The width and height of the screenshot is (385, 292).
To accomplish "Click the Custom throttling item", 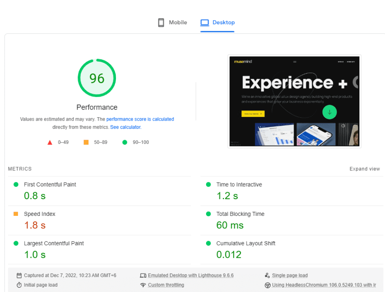I will click(166, 285).
